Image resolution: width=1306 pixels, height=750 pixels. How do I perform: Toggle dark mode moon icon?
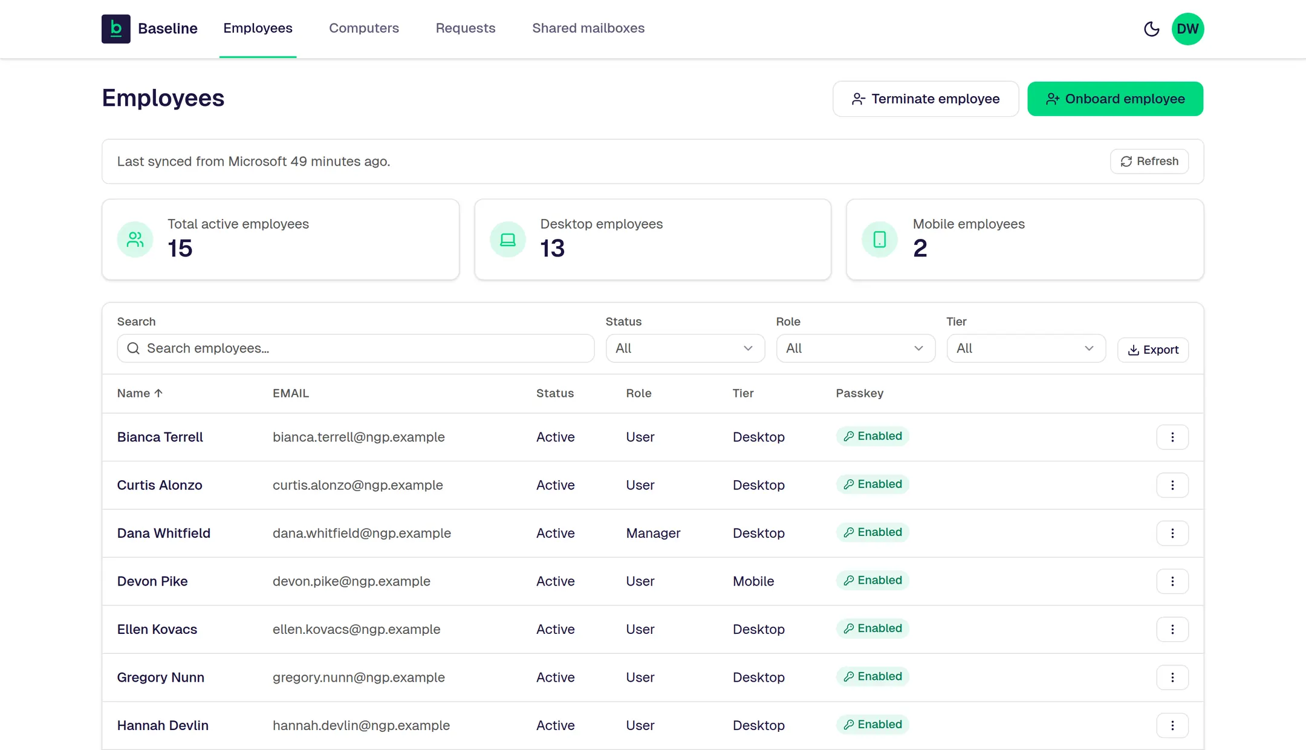(x=1151, y=29)
